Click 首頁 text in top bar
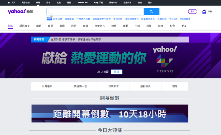 pyautogui.click(x=13, y=3)
